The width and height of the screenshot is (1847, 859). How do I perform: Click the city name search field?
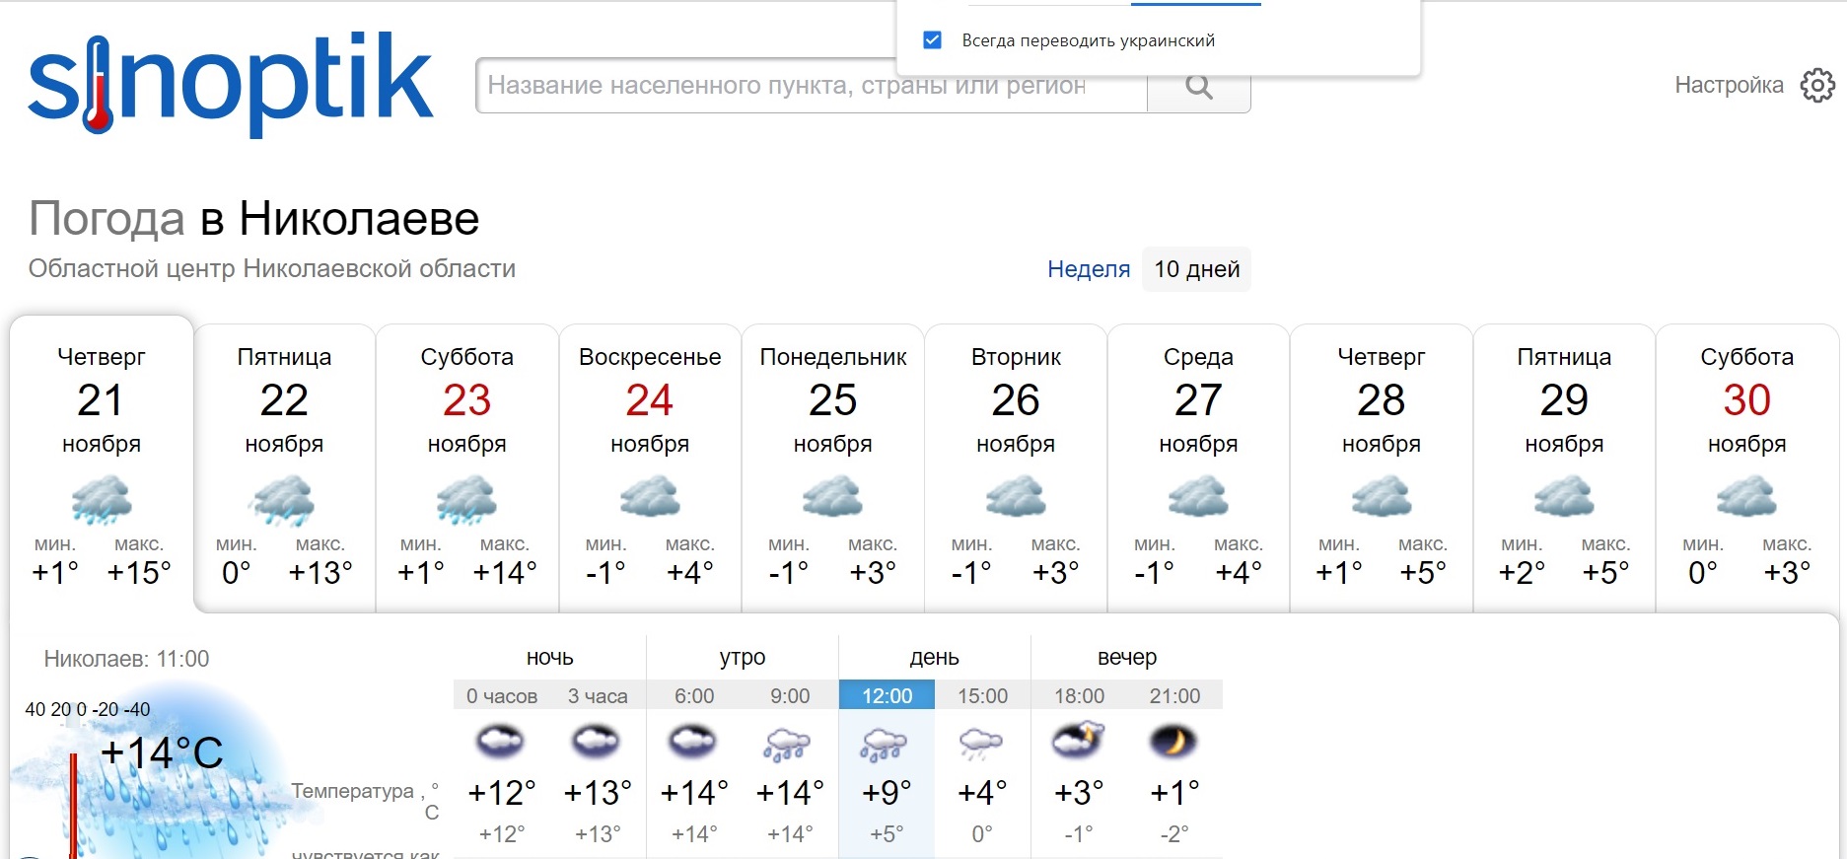811,86
